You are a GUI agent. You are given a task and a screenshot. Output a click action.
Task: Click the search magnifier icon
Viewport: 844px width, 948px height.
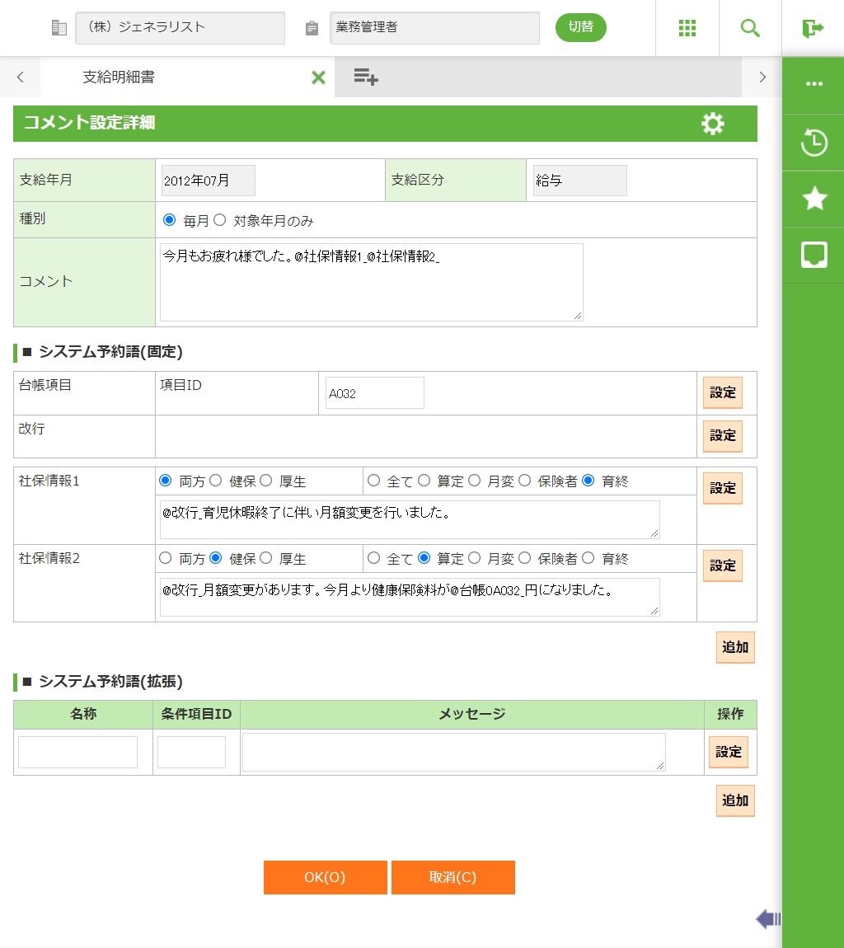[x=750, y=28]
